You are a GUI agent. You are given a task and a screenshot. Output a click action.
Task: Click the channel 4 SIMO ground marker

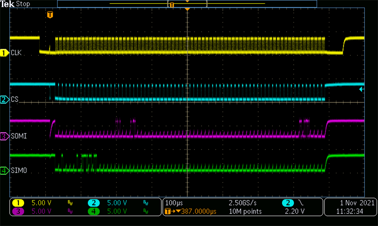point(4,171)
